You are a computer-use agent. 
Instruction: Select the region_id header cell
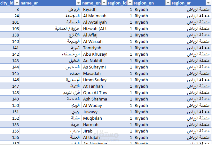click(120, 3)
